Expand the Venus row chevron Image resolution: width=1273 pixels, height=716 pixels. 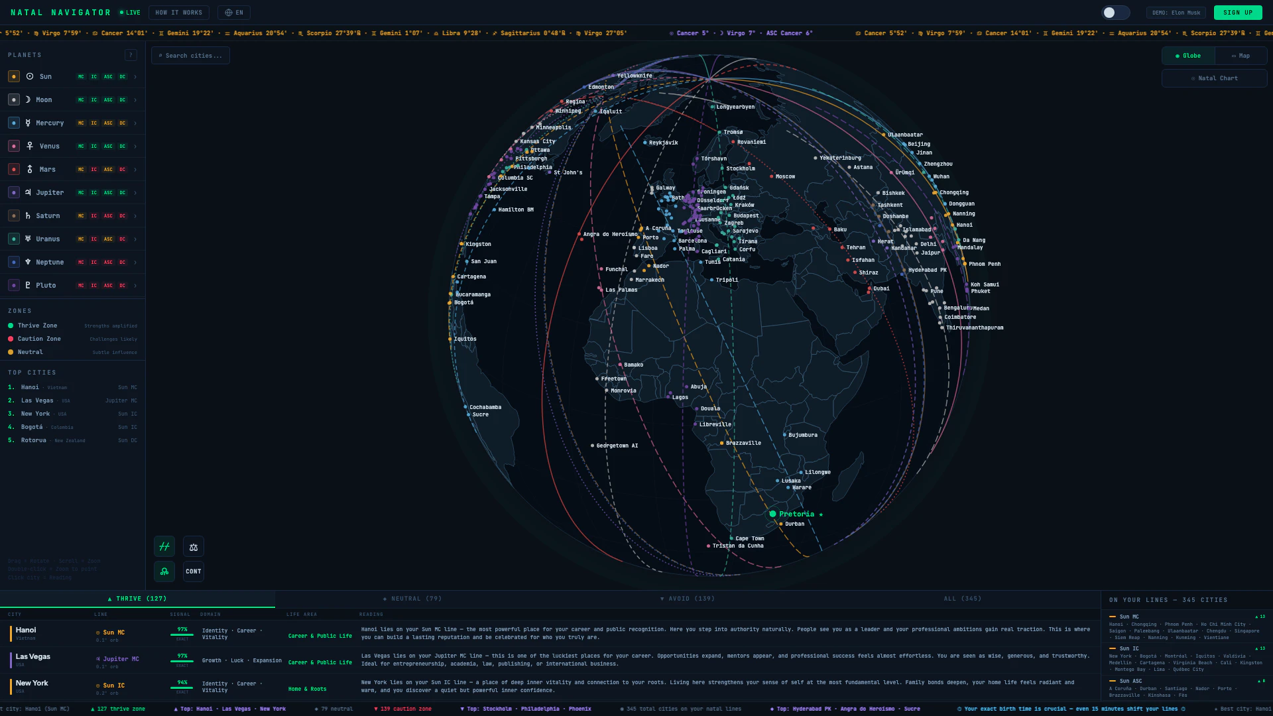tap(135, 147)
